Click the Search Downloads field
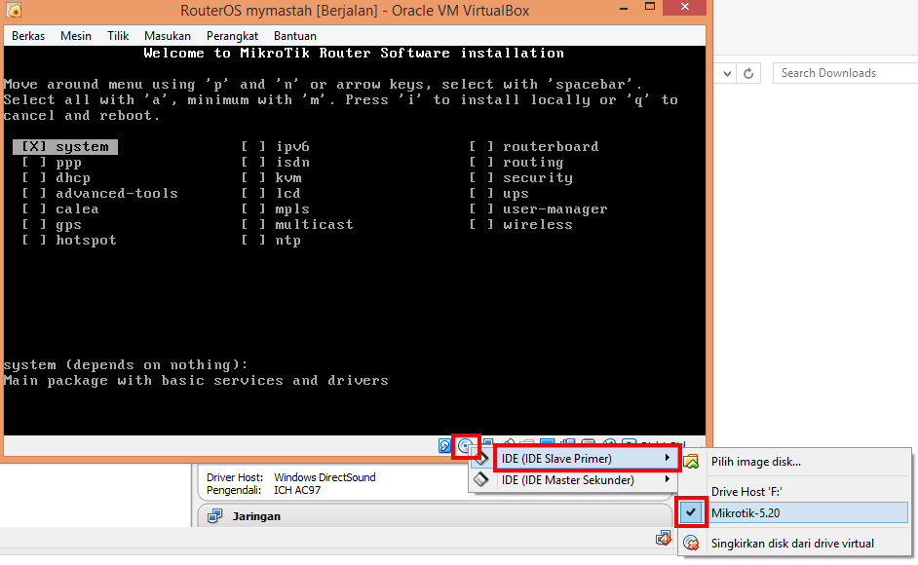This screenshot has height=565, width=918. click(x=846, y=73)
